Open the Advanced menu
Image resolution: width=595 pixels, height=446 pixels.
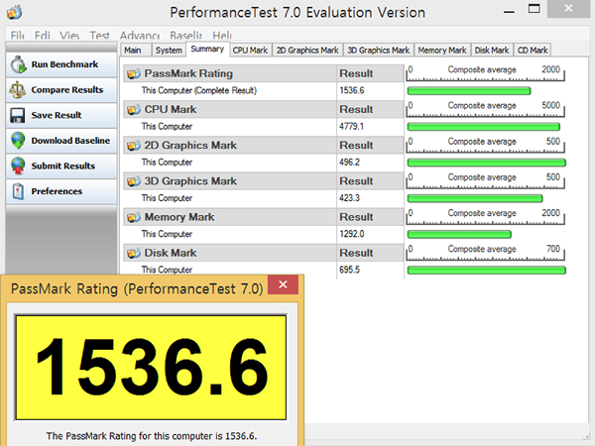[140, 36]
